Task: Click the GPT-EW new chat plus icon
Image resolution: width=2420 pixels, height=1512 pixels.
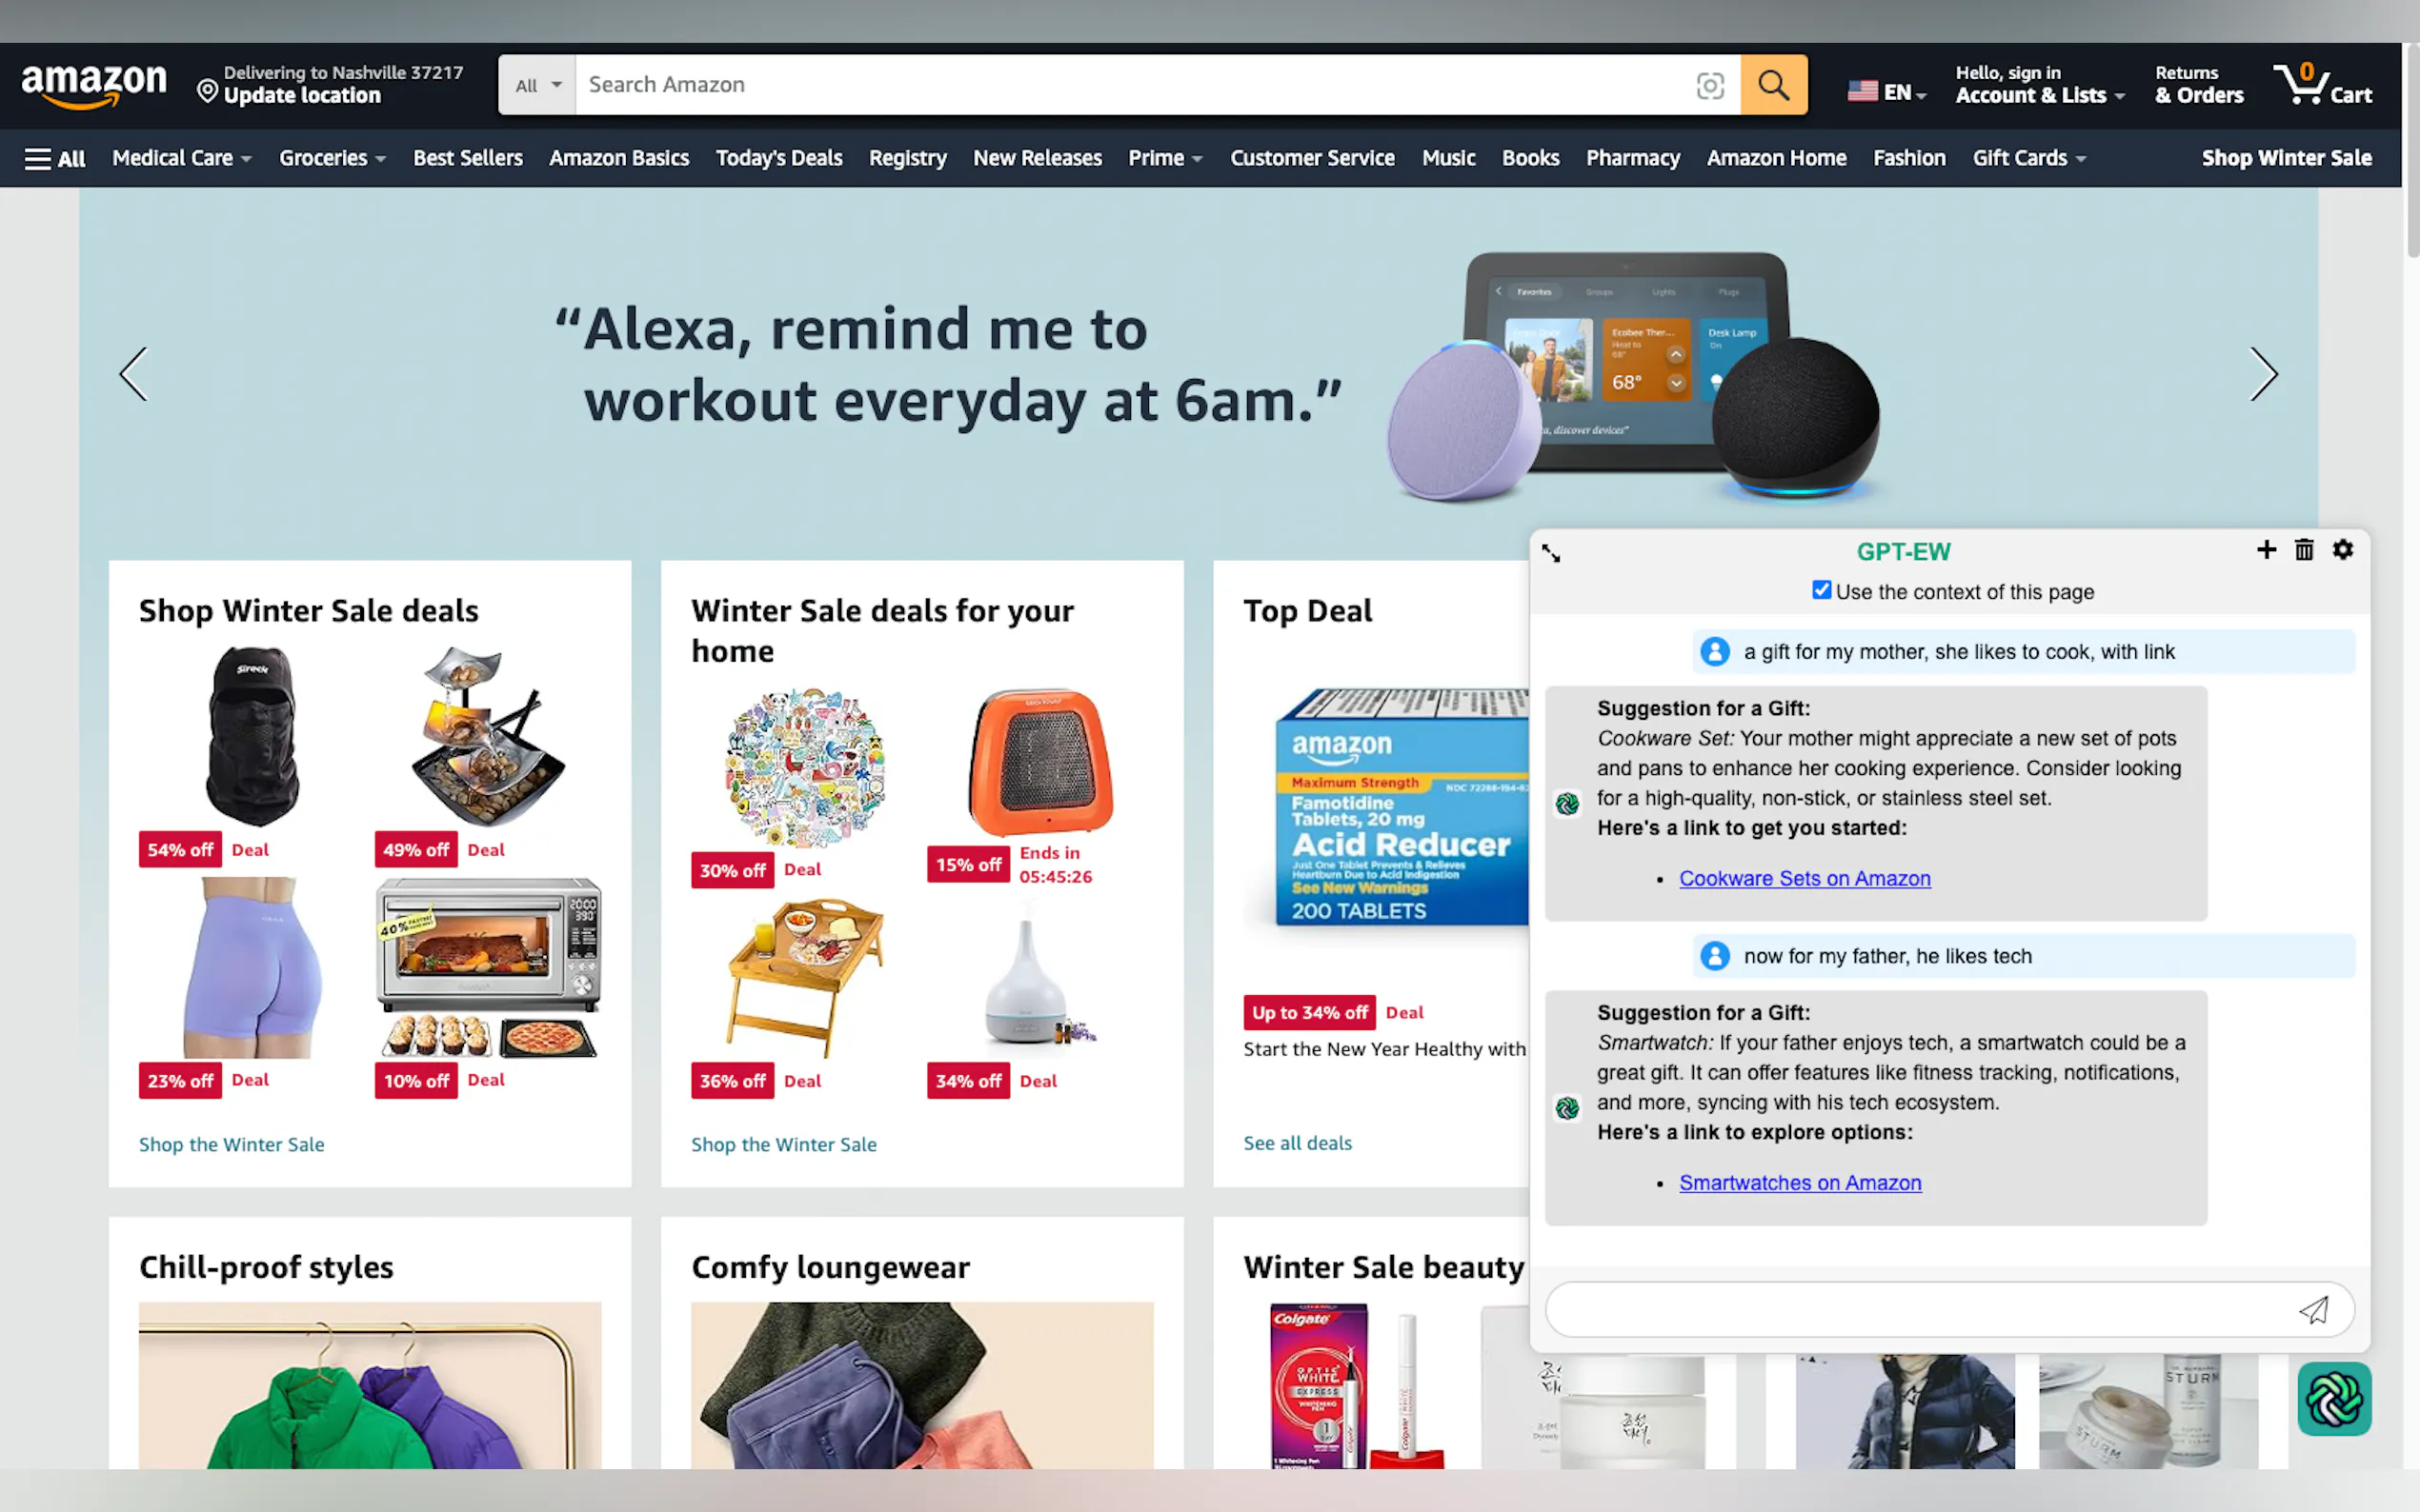Action: click(x=2266, y=550)
